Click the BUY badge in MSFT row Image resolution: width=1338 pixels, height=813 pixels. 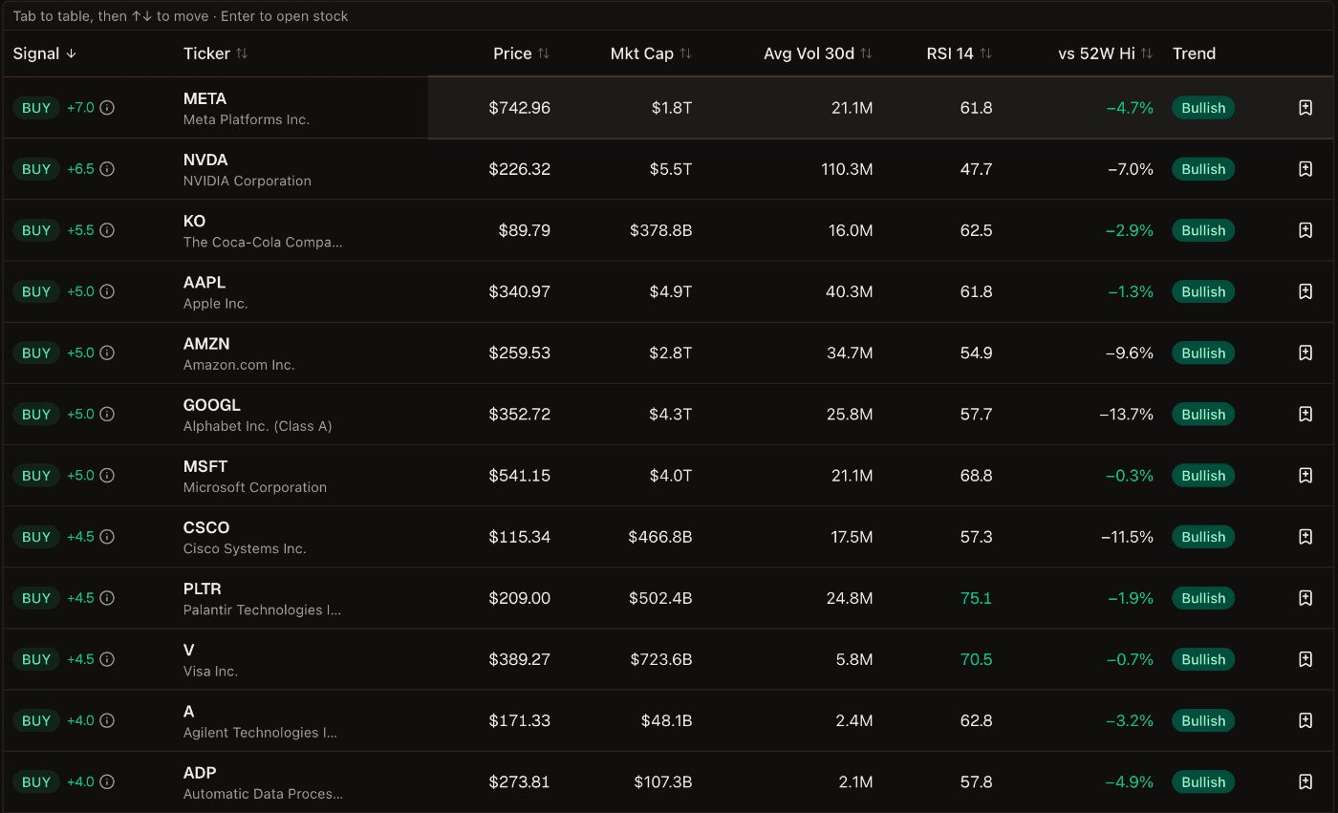pyautogui.click(x=36, y=475)
